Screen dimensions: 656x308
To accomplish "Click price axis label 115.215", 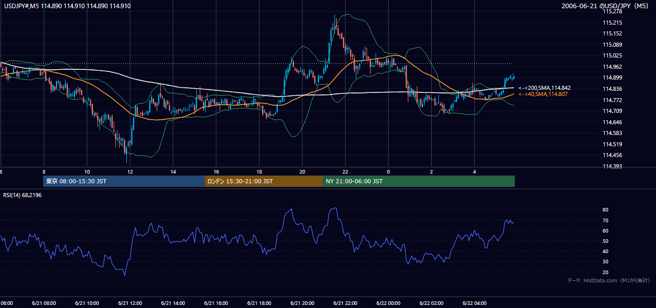I will click(x=612, y=23).
